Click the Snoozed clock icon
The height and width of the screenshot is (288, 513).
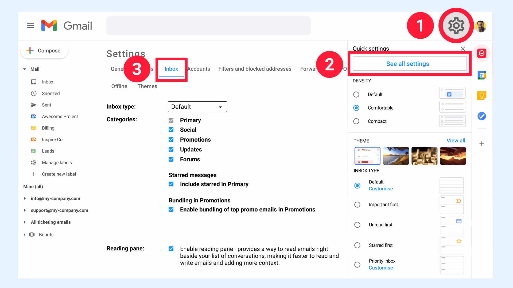point(34,93)
